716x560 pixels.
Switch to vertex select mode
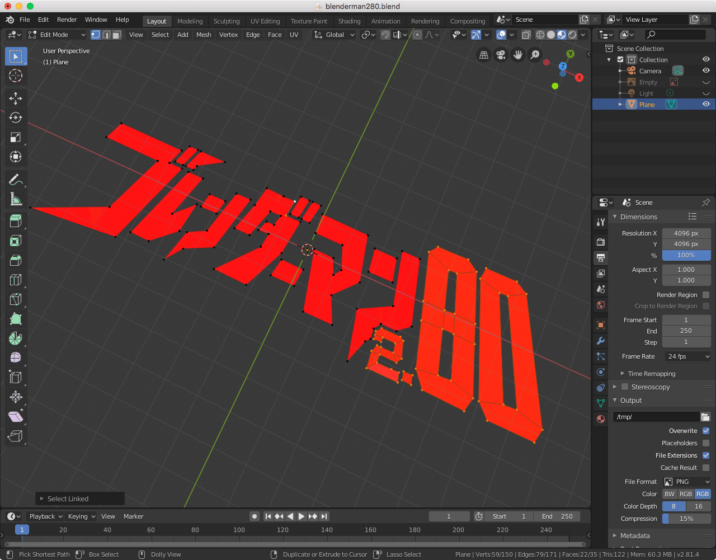point(96,35)
